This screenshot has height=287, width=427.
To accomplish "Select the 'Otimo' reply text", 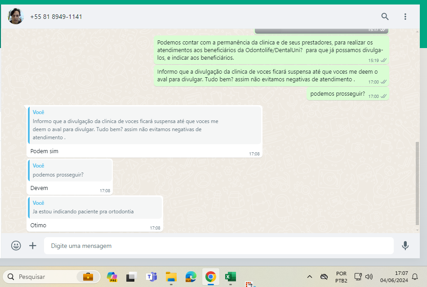I will (x=38, y=225).
